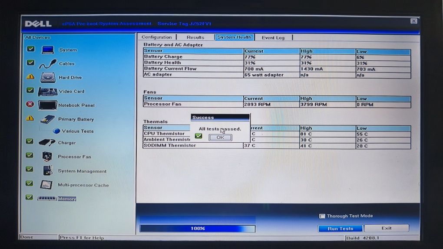Click the Battery Current Flow row
The image size is (443, 249).
click(277, 69)
